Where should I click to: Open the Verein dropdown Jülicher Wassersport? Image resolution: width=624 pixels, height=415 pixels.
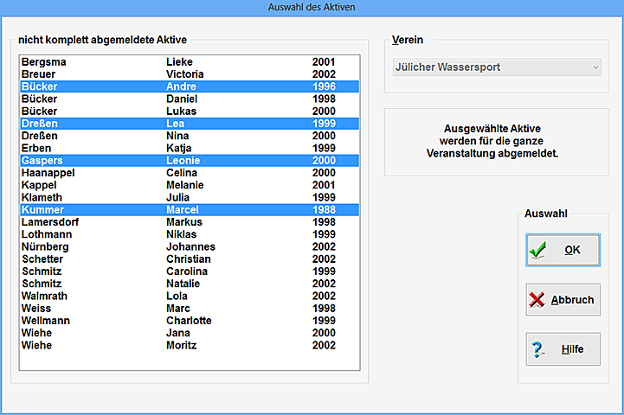point(496,67)
